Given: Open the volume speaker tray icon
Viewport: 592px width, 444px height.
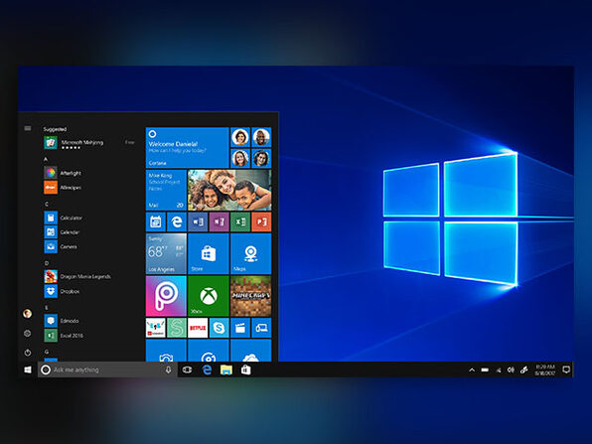Looking at the screenshot, I should pos(511,370).
